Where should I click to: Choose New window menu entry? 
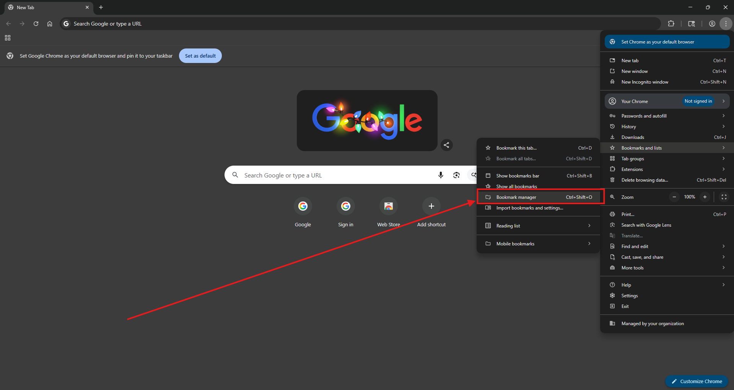click(667, 71)
